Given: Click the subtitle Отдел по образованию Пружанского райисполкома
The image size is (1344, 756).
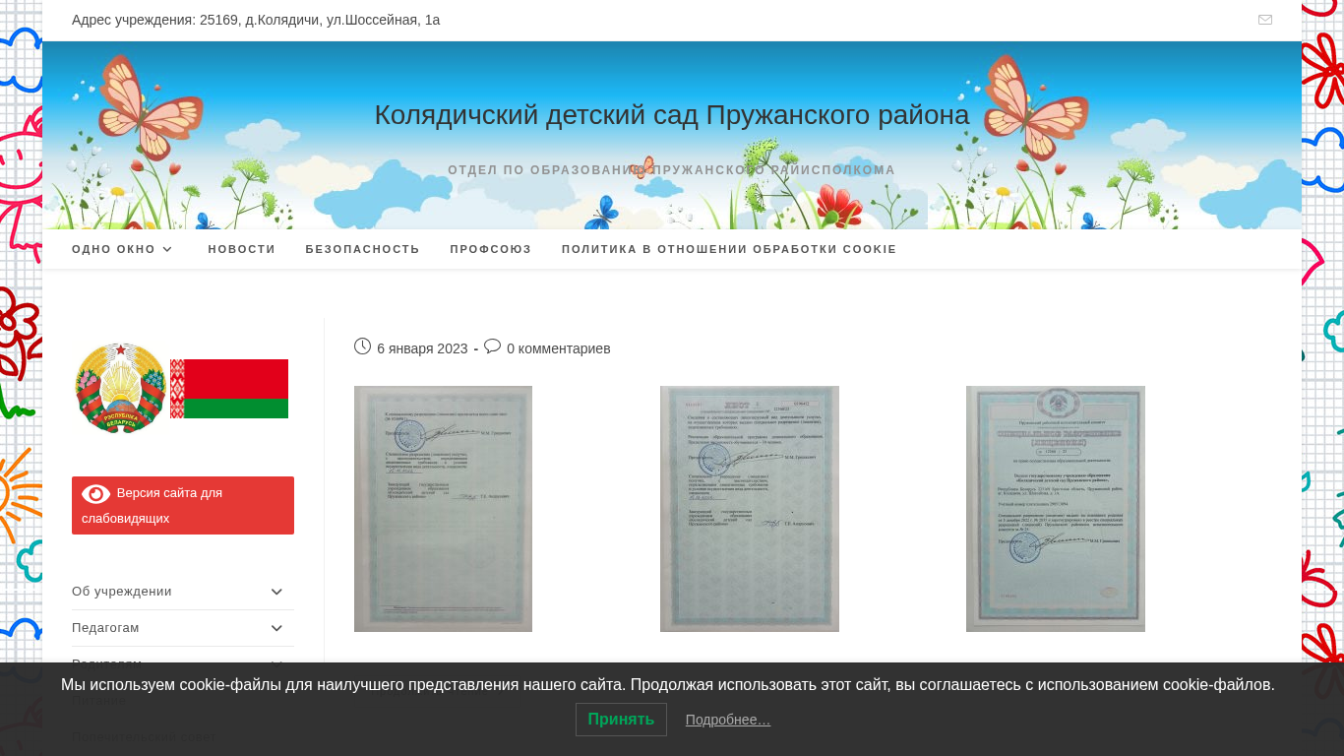Looking at the screenshot, I should 672,170.
